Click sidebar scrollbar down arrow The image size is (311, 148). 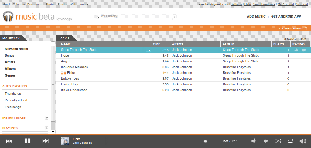tap(53, 132)
